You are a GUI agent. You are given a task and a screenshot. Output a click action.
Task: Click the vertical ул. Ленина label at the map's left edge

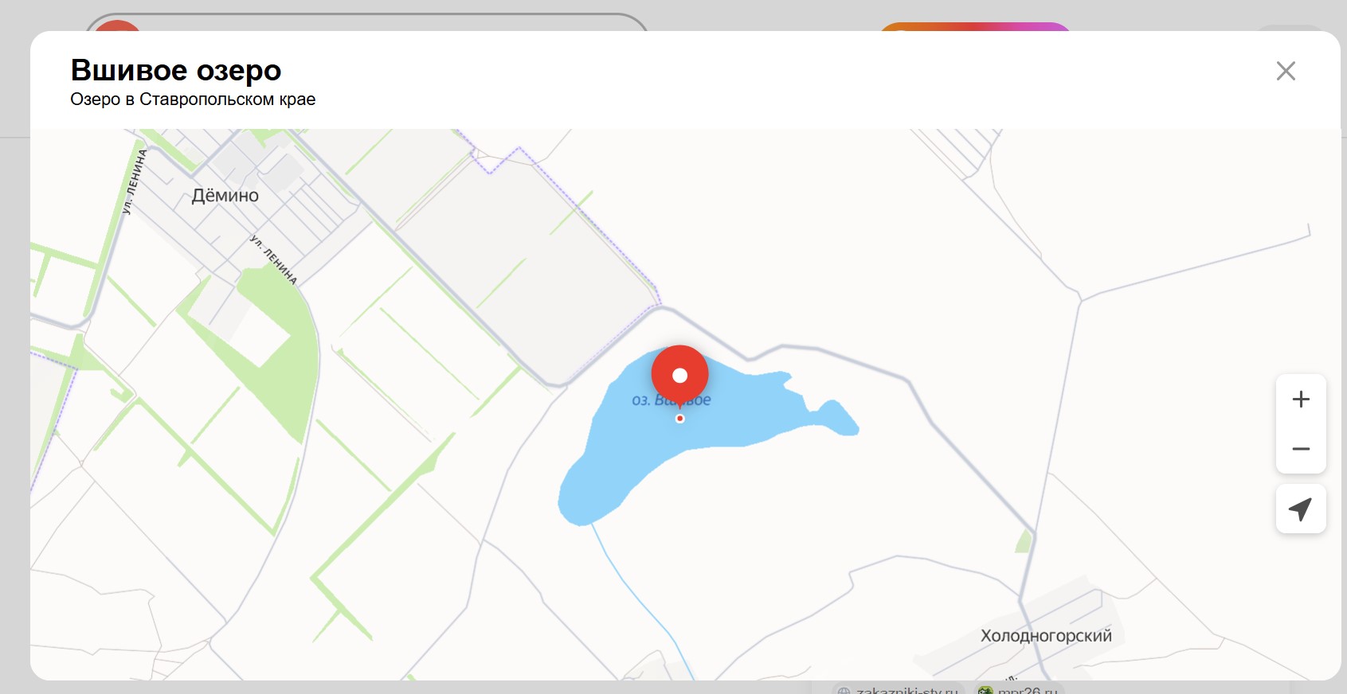(135, 181)
